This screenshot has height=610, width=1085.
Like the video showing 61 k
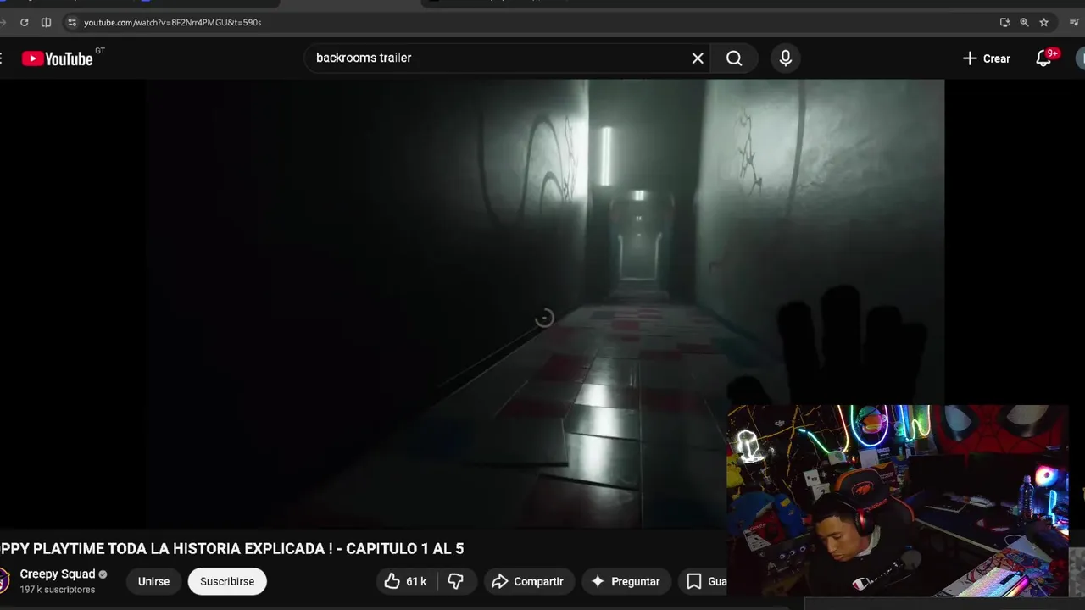(x=405, y=581)
